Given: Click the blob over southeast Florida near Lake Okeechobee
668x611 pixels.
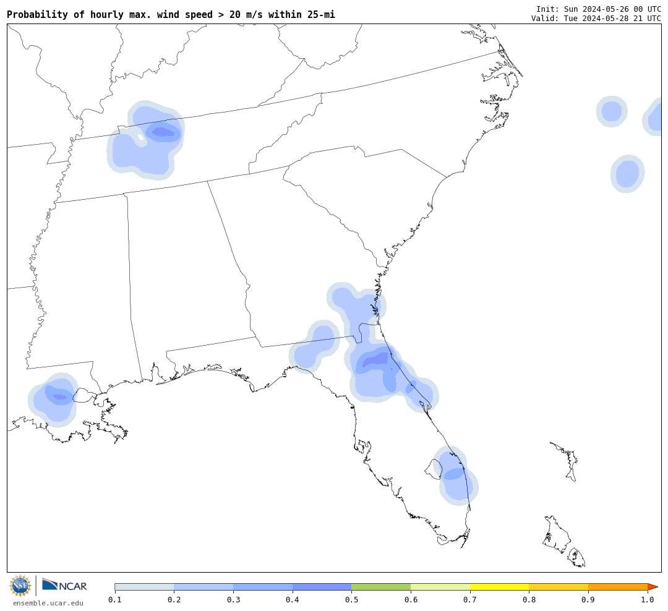Looking at the screenshot, I should pyautogui.click(x=455, y=476).
